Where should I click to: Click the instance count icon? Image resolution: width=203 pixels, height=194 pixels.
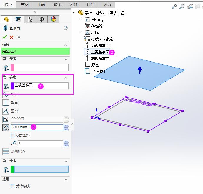(x=14, y=143)
